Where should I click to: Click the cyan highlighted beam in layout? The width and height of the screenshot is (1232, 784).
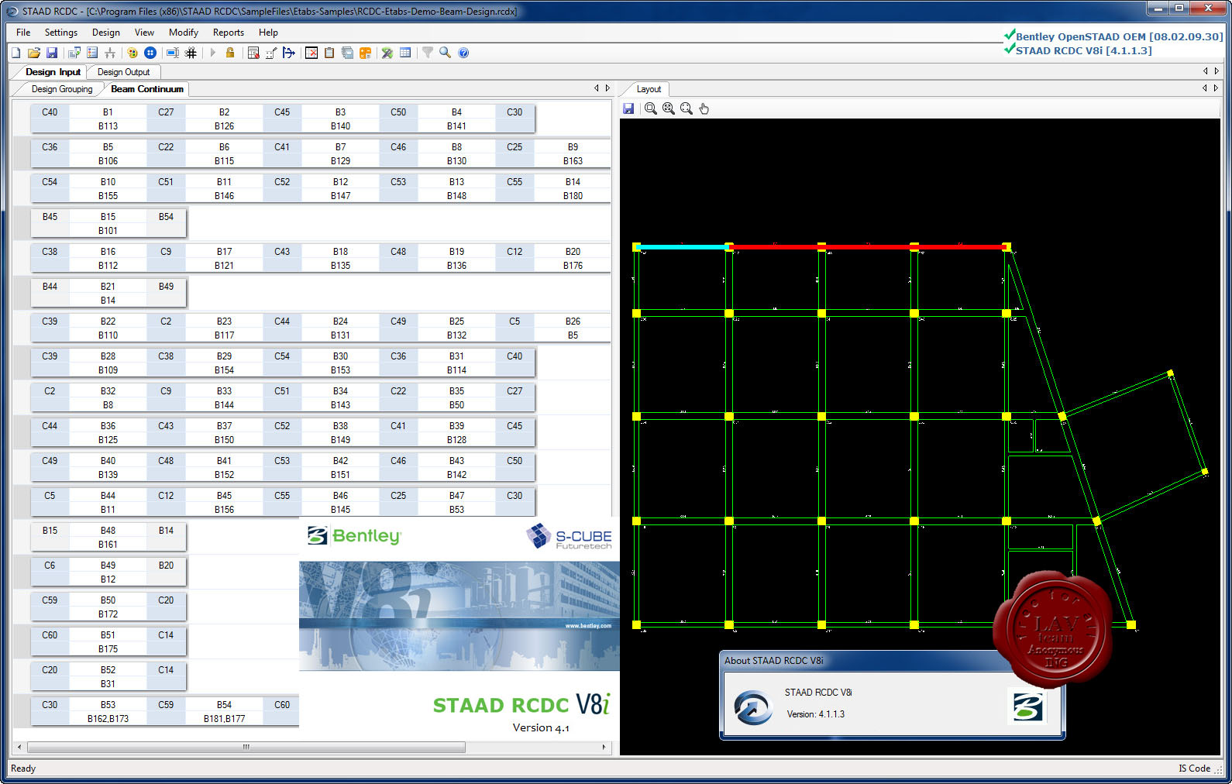point(682,247)
